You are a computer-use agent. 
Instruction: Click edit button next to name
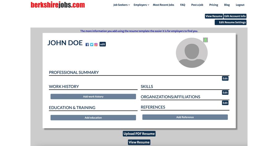[103, 44]
